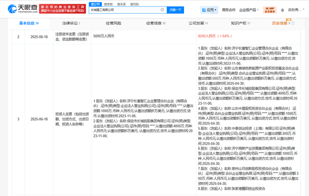Viewport: 309px width, 196px height.
Task: Click the 应用 grid icon
Action: [x=204, y=10]
